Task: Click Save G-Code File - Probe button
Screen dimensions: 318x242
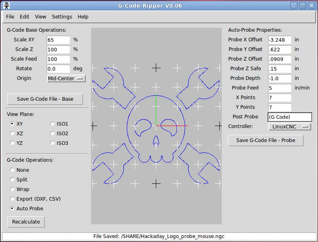Action: click(266, 140)
